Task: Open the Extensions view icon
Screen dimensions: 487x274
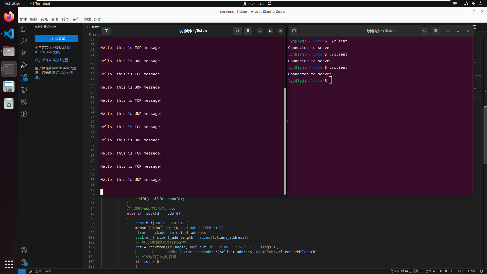Action: 24,77
